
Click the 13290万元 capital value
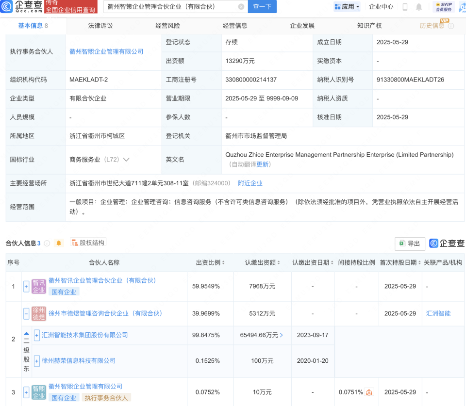point(240,61)
